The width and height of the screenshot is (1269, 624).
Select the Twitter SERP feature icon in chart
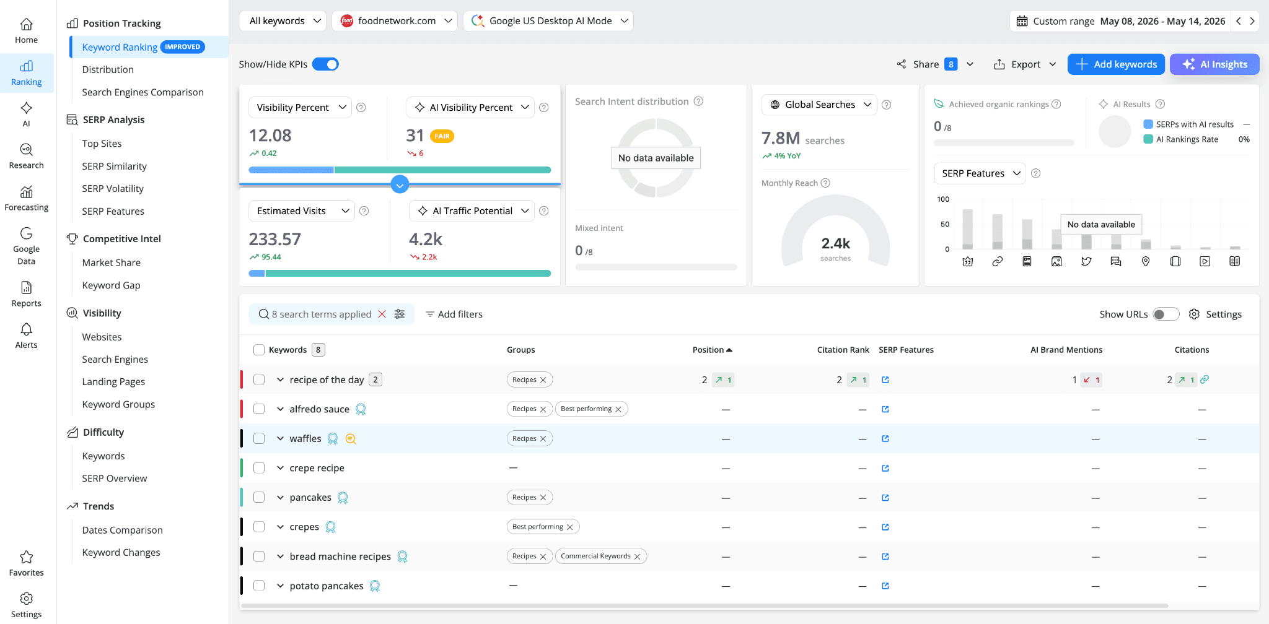click(1086, 261)
